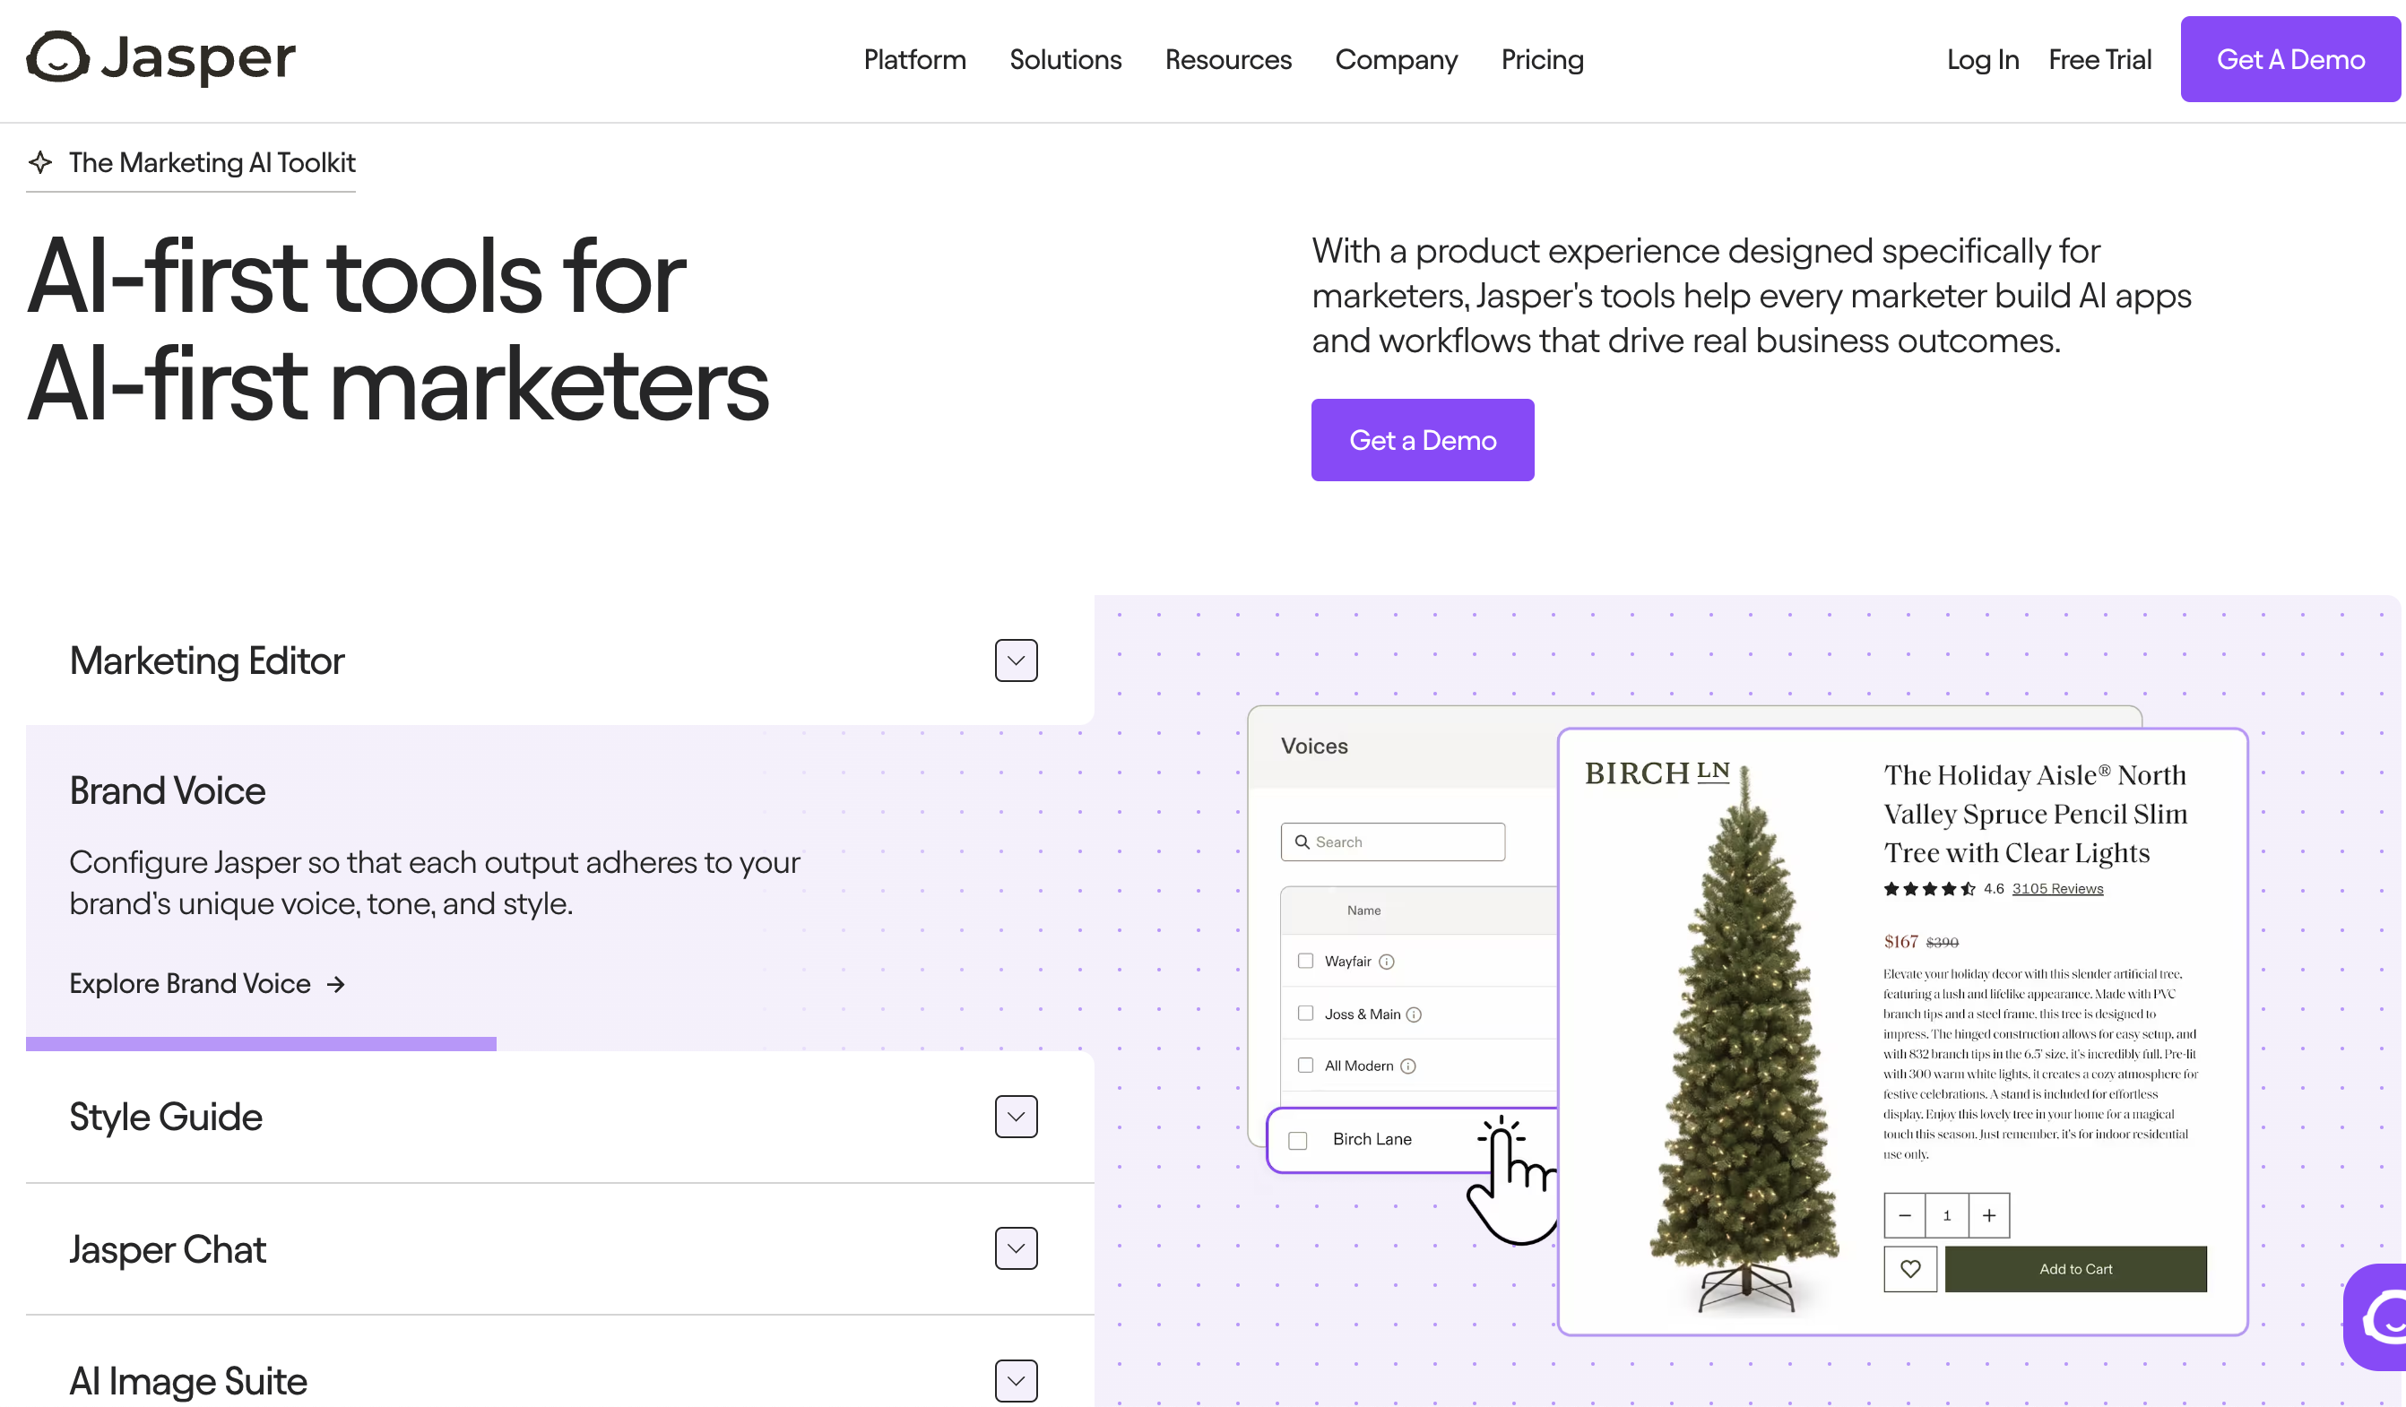The image size is (2406, 1407).
Task: Click the decrement quantity icon on product
Action: click(1903, 1214)
